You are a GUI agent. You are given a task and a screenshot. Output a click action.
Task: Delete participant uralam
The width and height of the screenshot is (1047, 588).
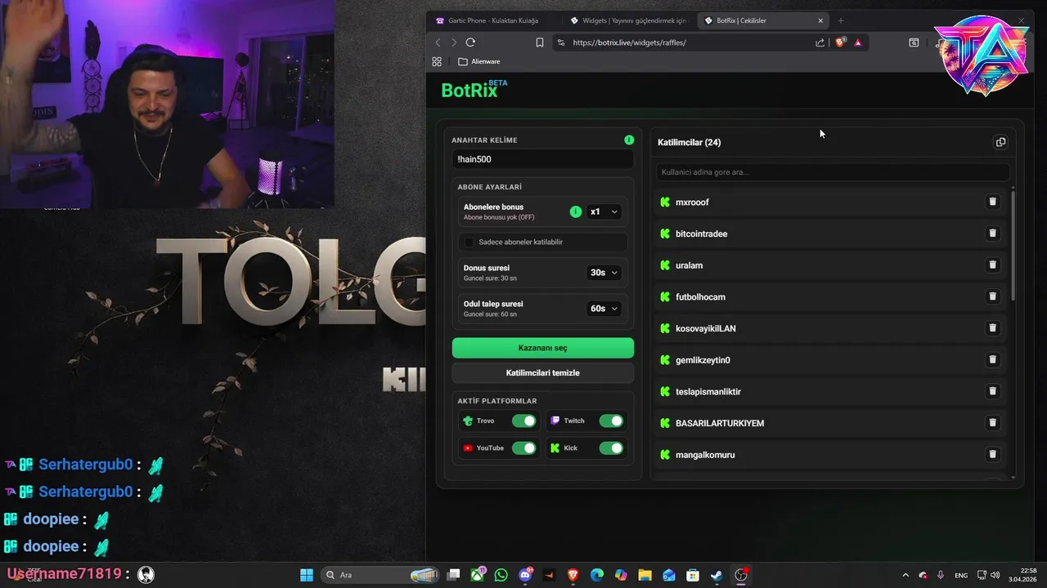992,265
